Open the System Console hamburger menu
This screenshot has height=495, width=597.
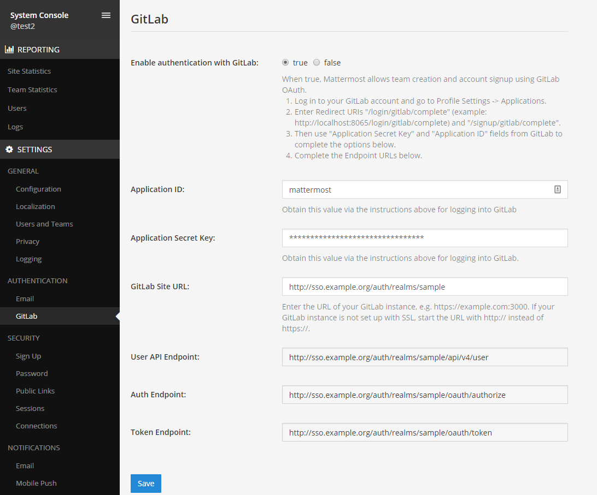point(106,15)
